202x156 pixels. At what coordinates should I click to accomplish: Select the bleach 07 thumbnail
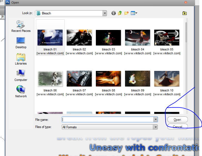[x=79, y=79]
